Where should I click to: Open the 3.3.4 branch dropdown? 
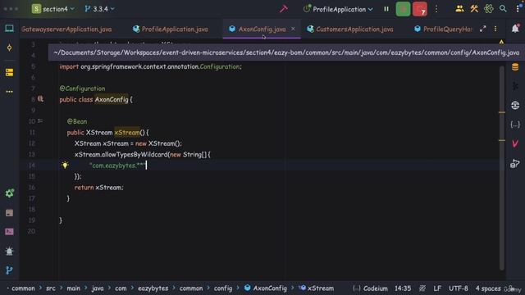pyautogui.click(x=99, y=9)
